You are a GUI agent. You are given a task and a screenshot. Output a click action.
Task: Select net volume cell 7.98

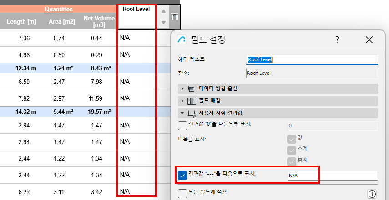[96, 82]
